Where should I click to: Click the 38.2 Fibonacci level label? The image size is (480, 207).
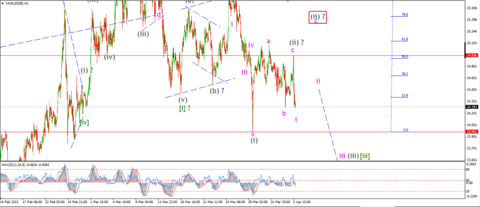[405, 74]
